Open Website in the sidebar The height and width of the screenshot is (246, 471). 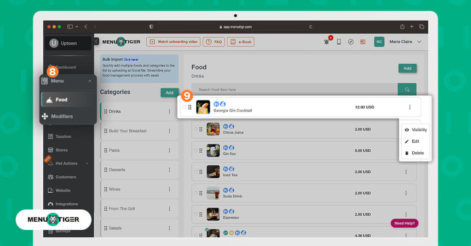tap(59, 190)
